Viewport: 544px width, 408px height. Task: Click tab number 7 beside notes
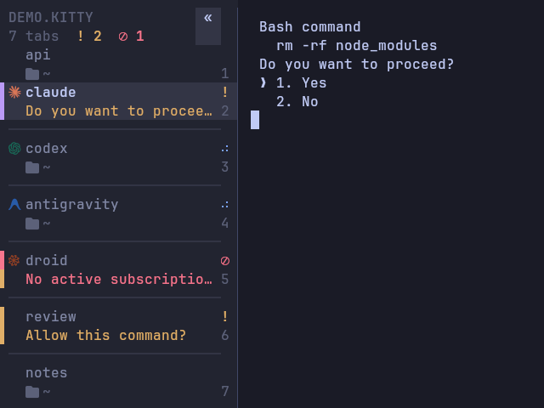pyautogui.click(x=224, y=392)
